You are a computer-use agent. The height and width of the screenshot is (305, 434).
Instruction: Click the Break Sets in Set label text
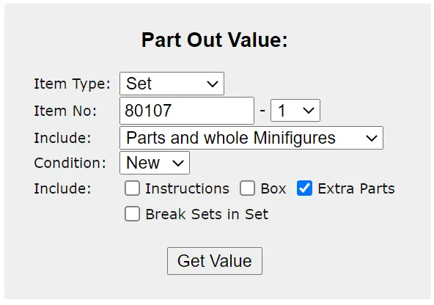(x=207, y=214)
